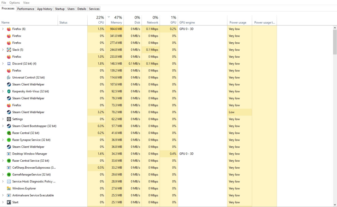Click the Discord process icon
Viewport: 337px width, 207px height.
(9, 63)
